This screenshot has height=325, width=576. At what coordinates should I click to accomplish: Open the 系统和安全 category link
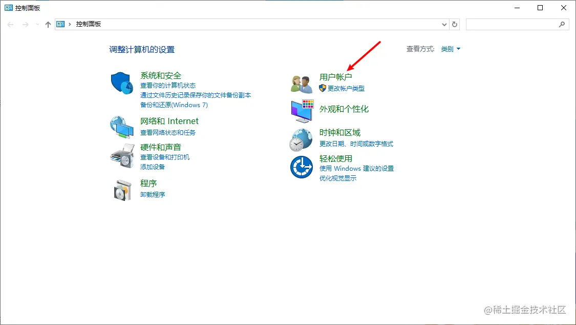tap(161, 75)
